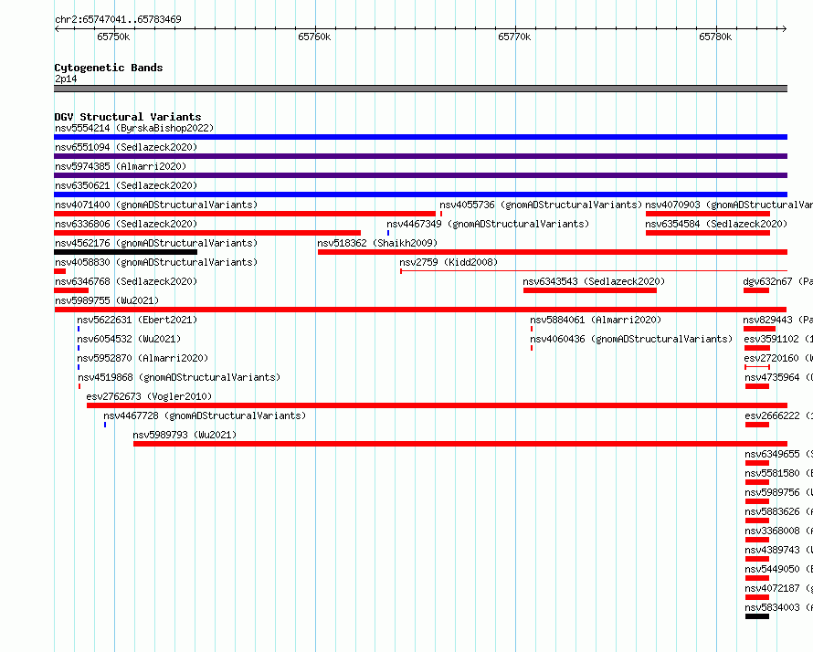Click the nsv4071400 gnomAD variant label
The height and width of the screenshot is (652, 813).
(156, 205)
